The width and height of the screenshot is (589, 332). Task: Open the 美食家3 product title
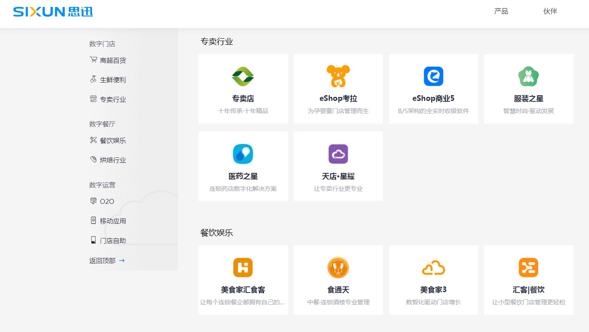[x=433, y=290]
